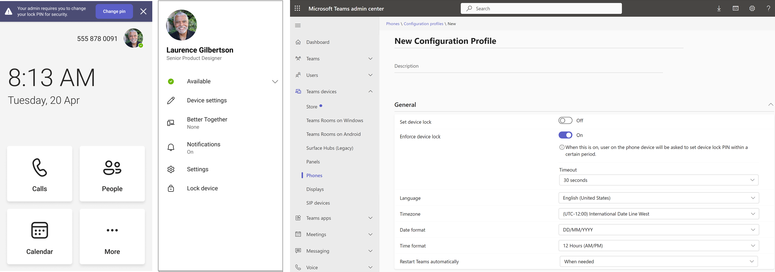Screen dimensions: 775x272
Task: Collapse navigation with the hamburger icon
Action: tap(298, 25)
